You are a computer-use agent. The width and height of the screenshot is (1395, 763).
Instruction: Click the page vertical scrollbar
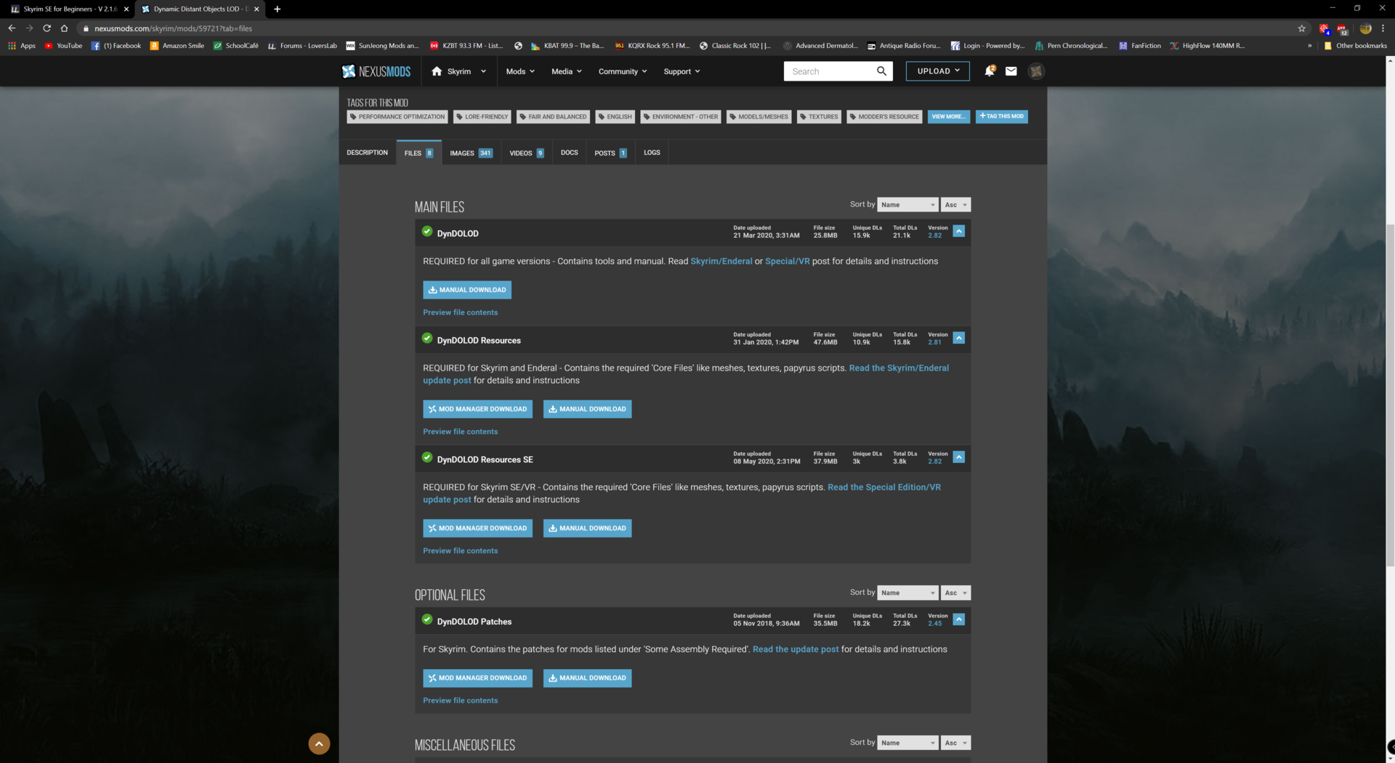[1390, 395]
